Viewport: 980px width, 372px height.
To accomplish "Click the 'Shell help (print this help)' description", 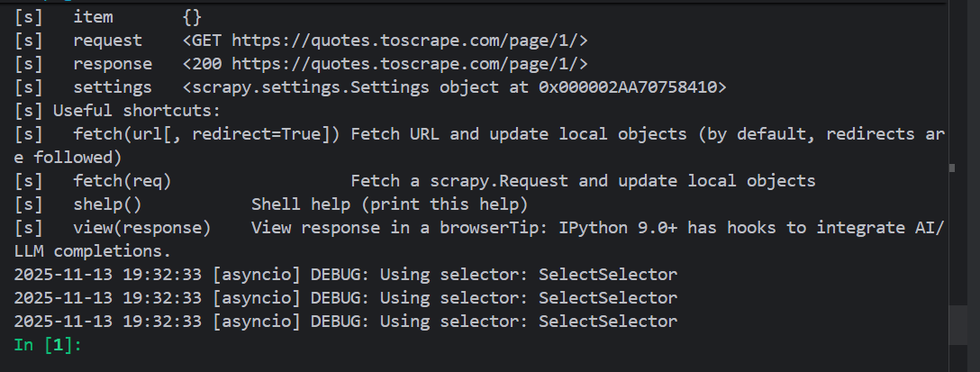I will (389, 204).
